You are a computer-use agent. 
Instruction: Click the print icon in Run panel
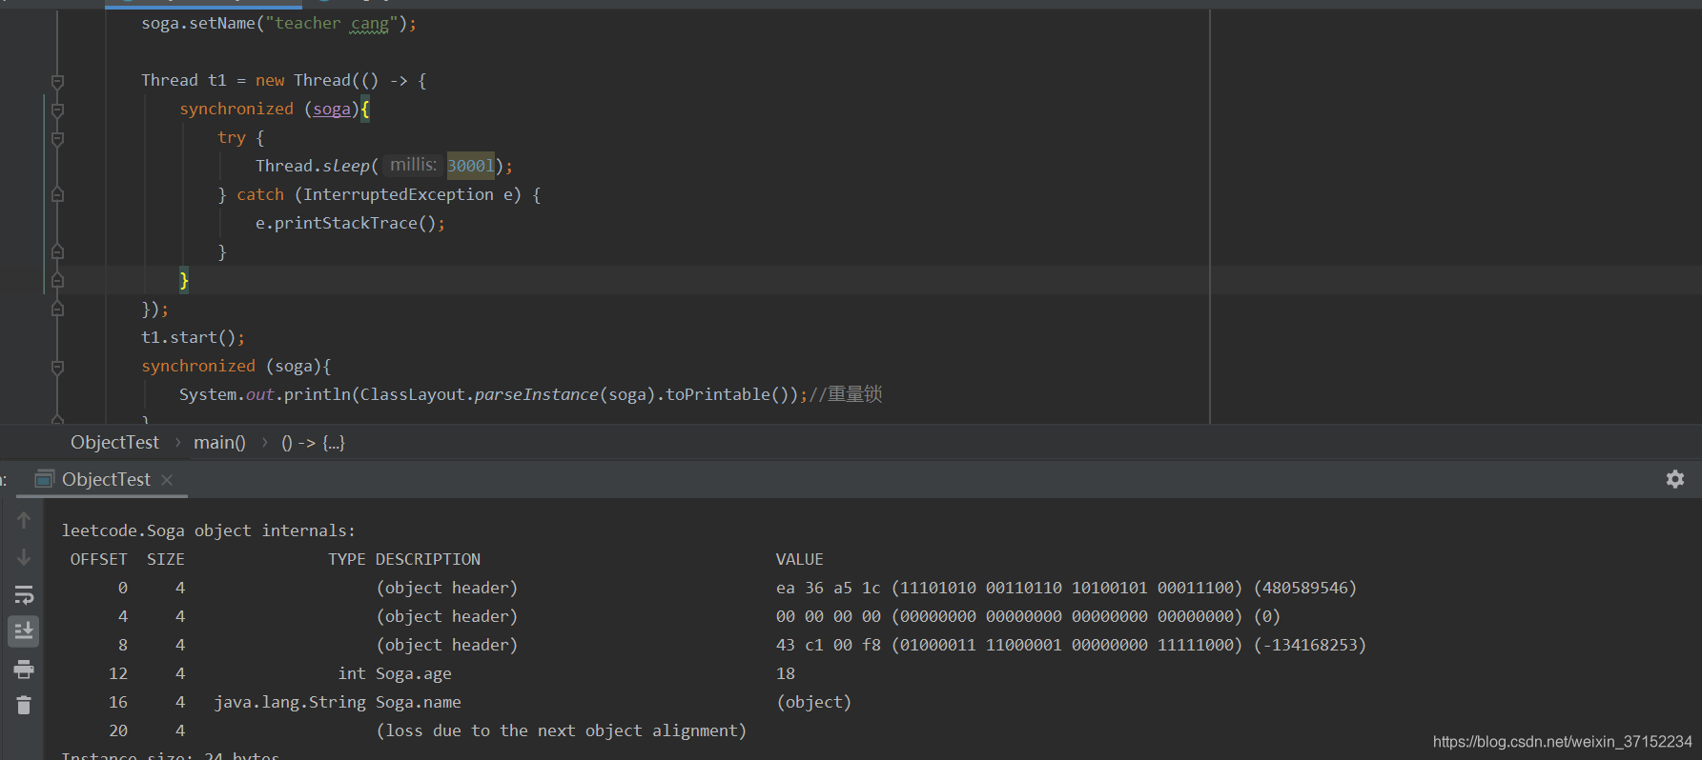pos(24,669)
